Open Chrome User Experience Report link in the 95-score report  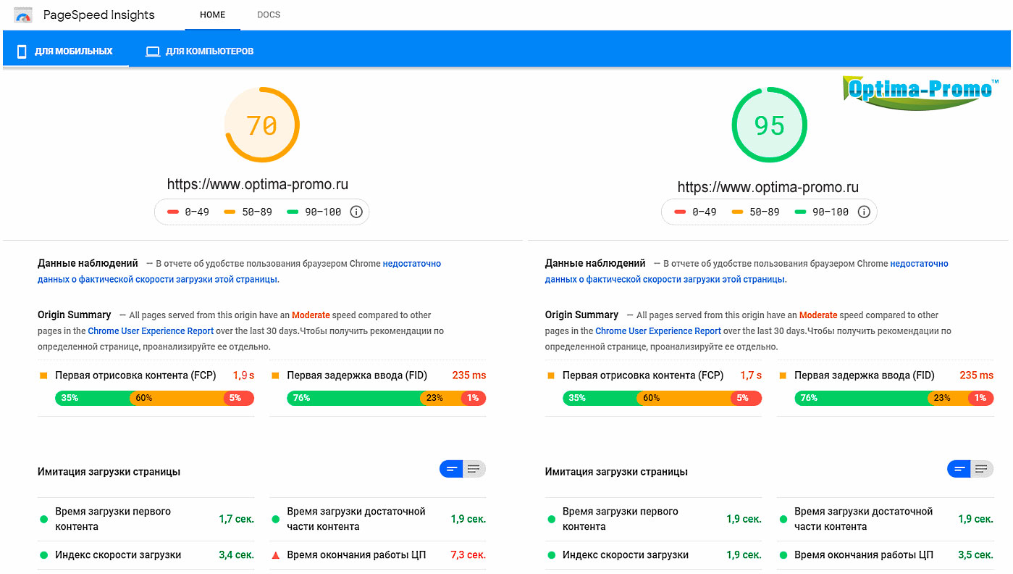tap(658, 331)
